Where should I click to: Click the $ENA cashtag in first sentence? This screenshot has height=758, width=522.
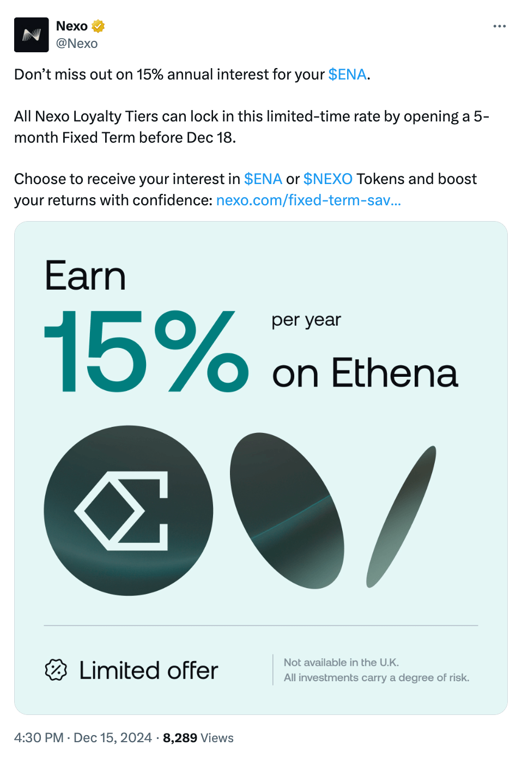pos(347,75)
